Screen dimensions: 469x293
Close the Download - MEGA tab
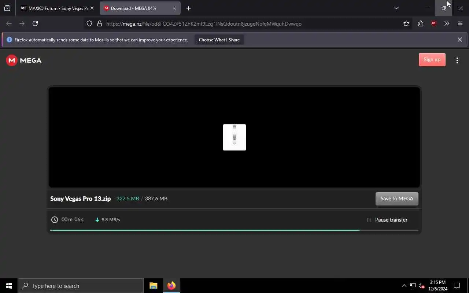pyautogui.click(x=174, y=8)
